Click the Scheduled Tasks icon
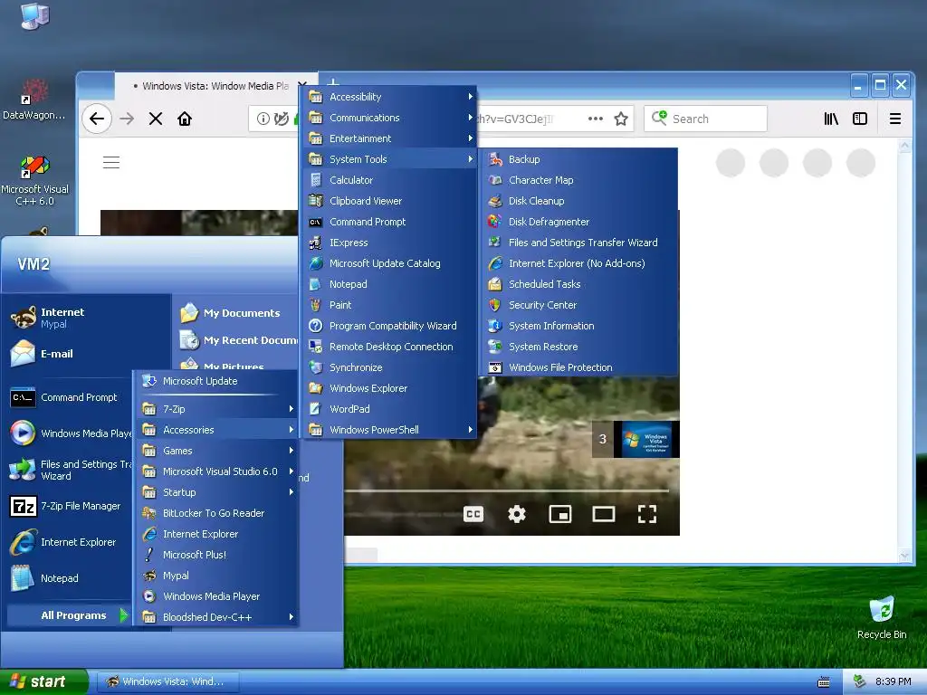927x695 pixels. 495,284
